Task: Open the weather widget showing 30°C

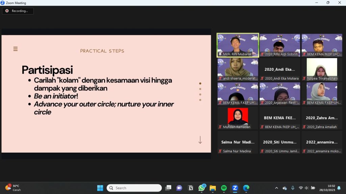Action: [x=14, y=188]
